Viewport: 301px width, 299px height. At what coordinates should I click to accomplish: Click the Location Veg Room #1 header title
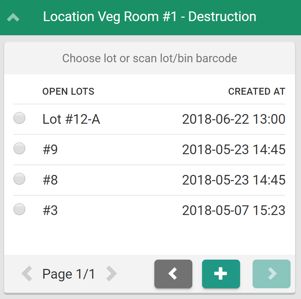click(149, 17)
